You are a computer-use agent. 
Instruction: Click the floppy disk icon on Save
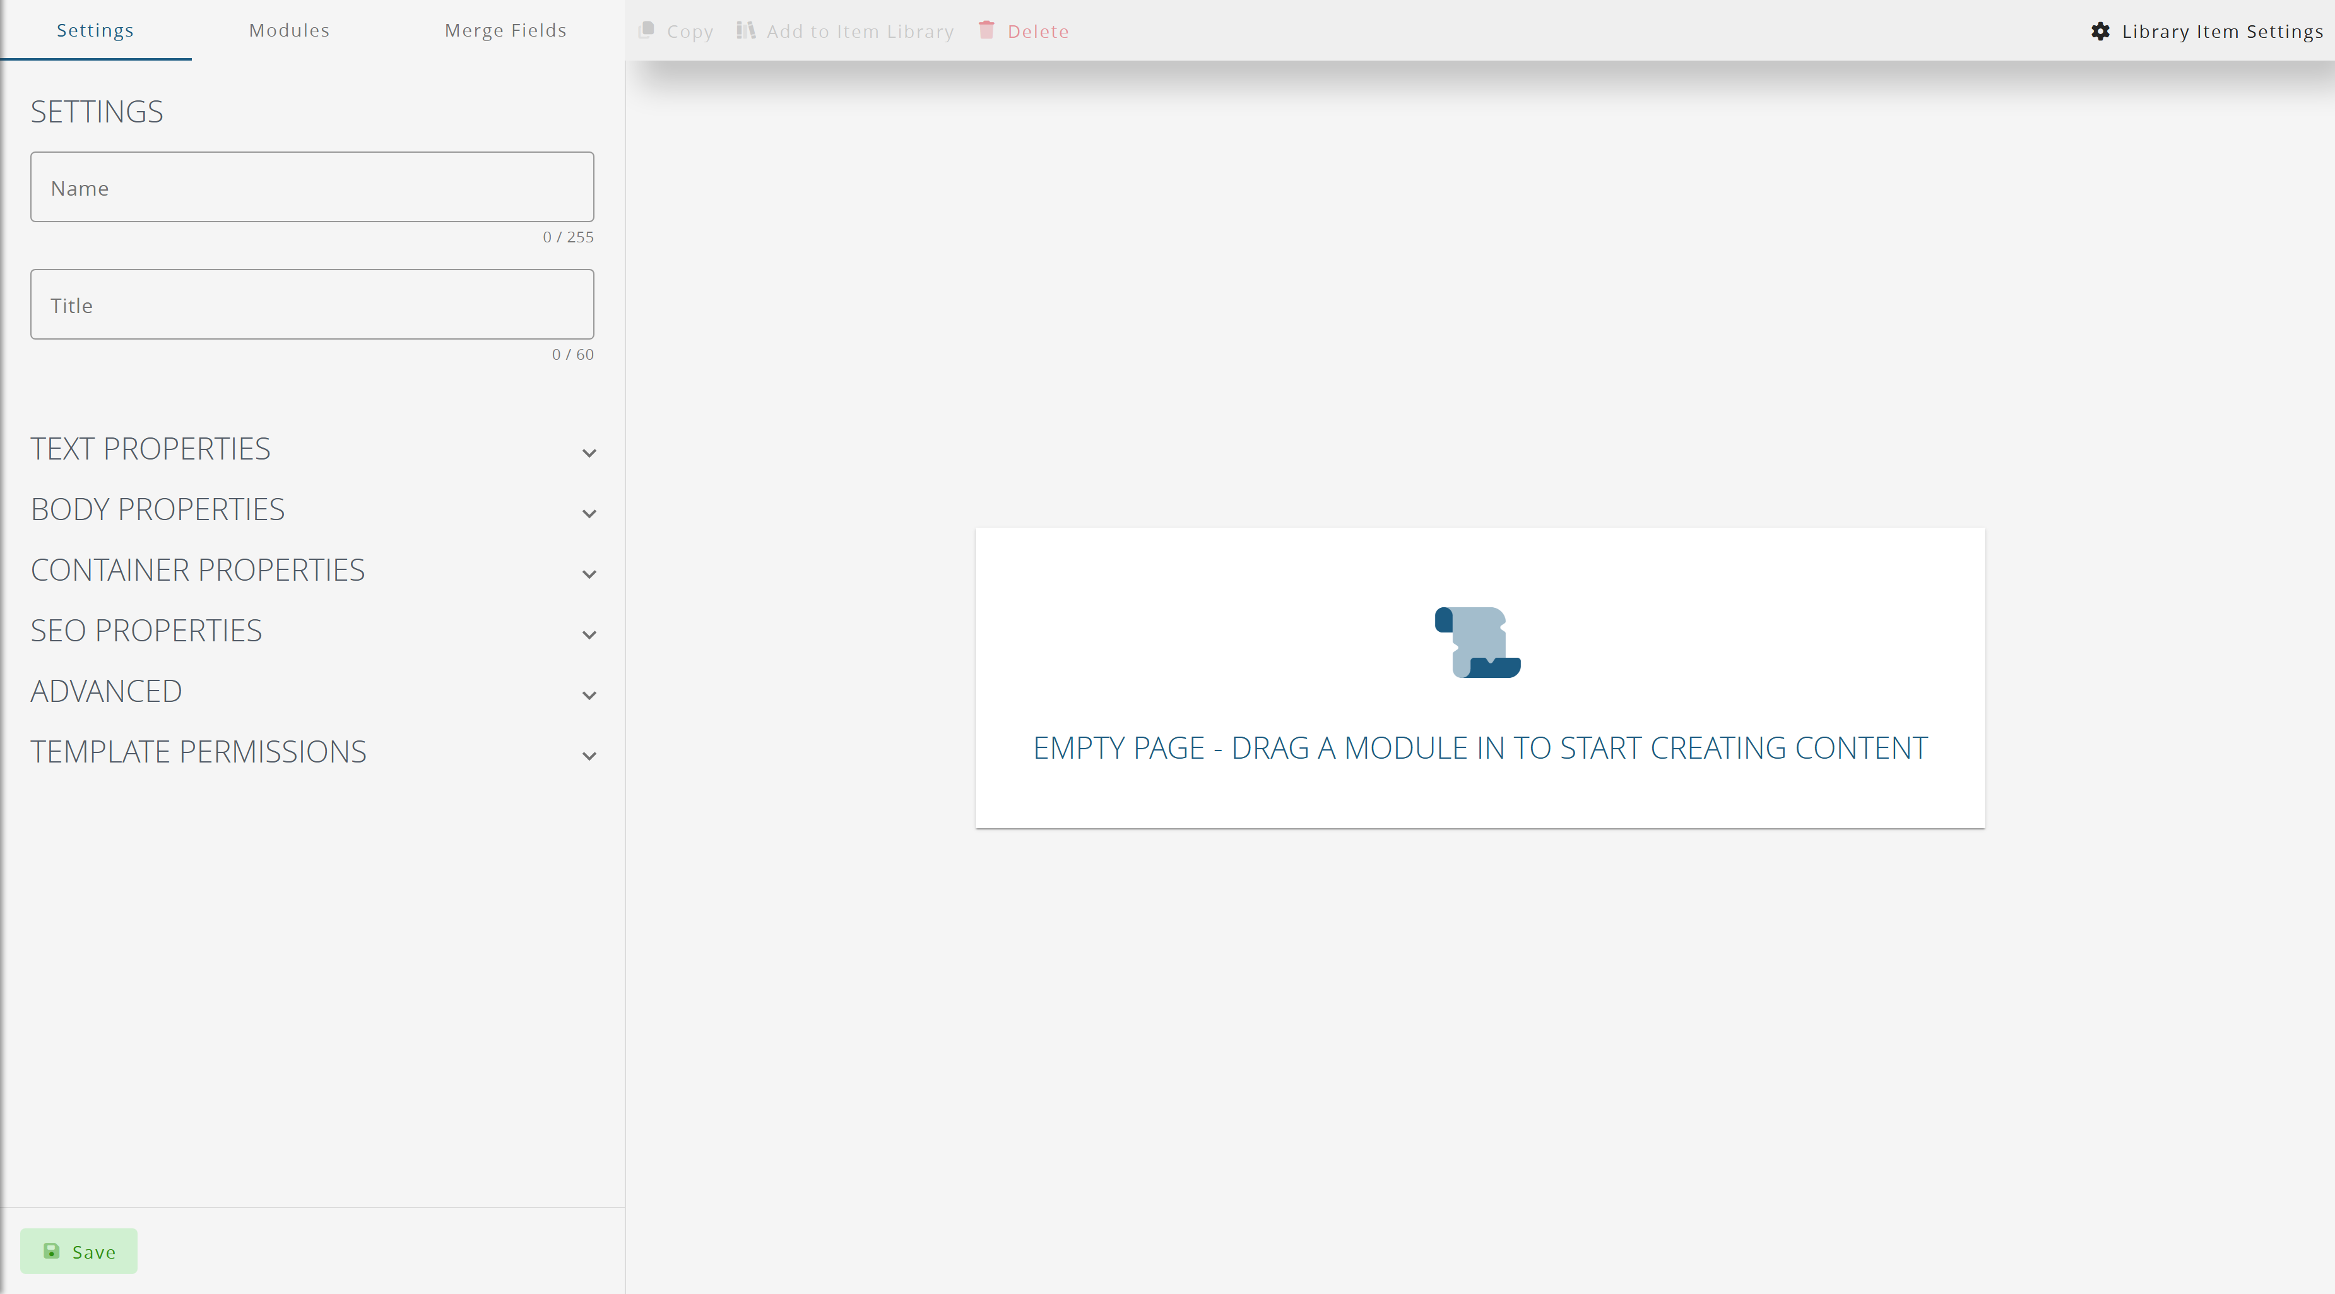click(52, 1250)
